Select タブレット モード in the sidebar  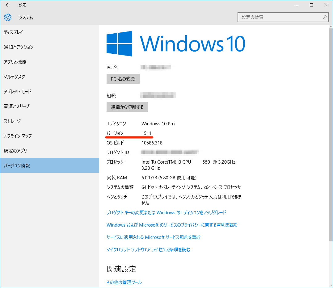pos(50,91)
